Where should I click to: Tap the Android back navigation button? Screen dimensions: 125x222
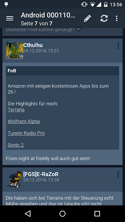(28, 213)
